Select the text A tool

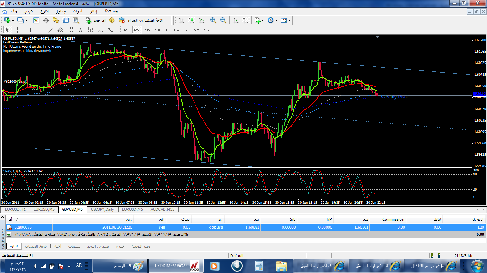click(81, 30)
